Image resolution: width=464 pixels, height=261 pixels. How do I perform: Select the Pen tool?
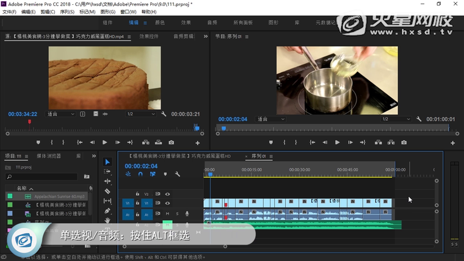coord(107,211)
